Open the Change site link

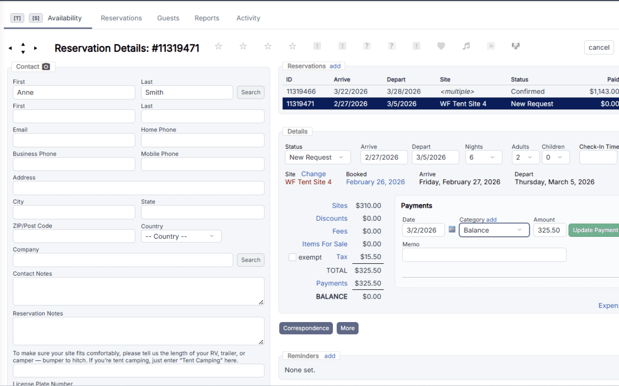click(x=313, y=174)
